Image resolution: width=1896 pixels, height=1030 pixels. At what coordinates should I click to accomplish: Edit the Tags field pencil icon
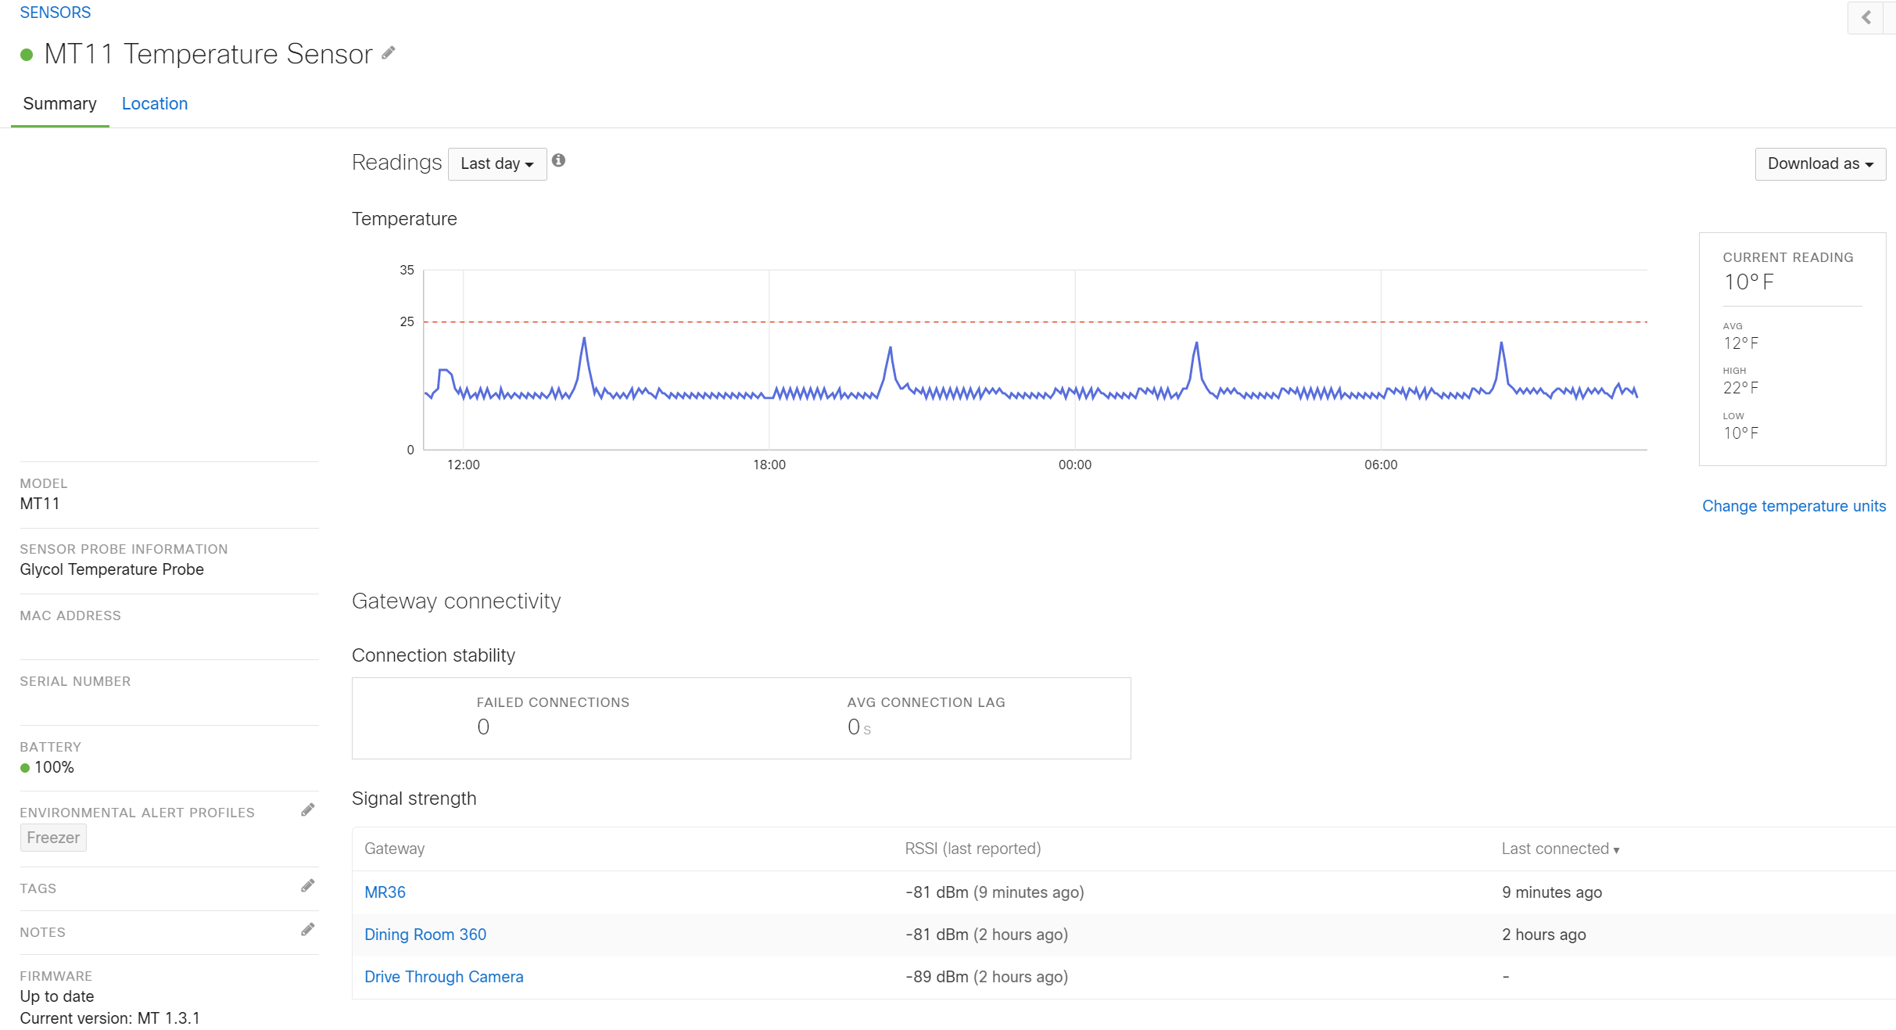click(x=308, y=886)
